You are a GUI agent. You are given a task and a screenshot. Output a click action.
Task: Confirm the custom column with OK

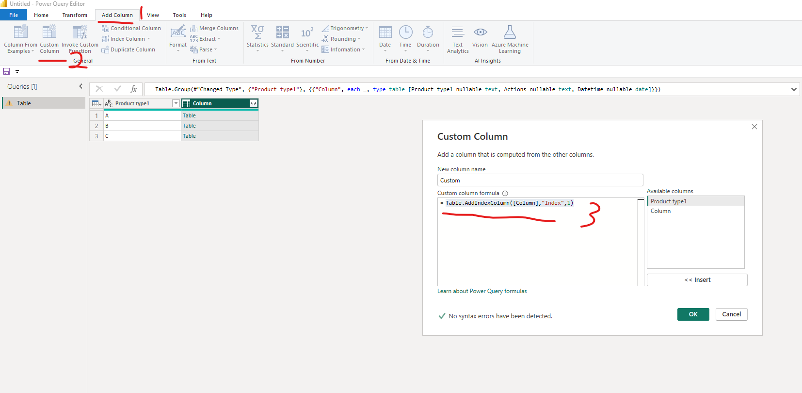point(693,314)
